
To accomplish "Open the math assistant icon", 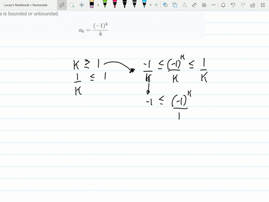I will click(204, 5).
